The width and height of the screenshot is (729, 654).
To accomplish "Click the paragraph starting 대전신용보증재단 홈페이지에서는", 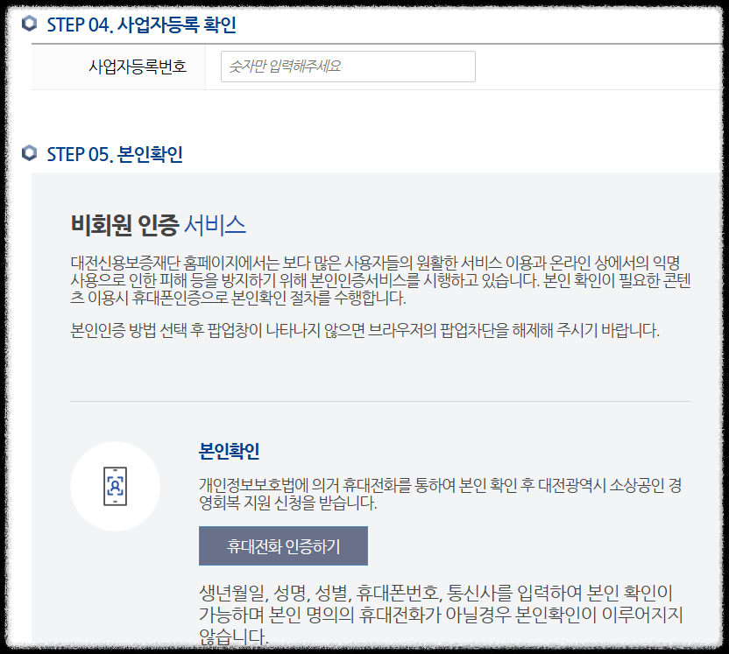I will click(x=380, y=280).
